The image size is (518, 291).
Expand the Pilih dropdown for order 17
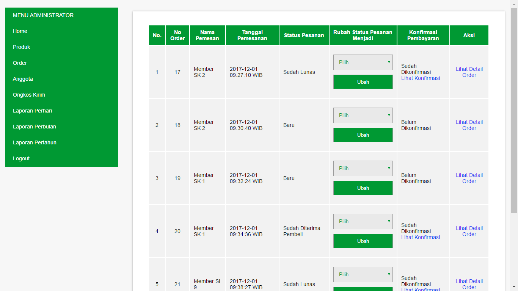pyautogui.click(x=363, y=62)
